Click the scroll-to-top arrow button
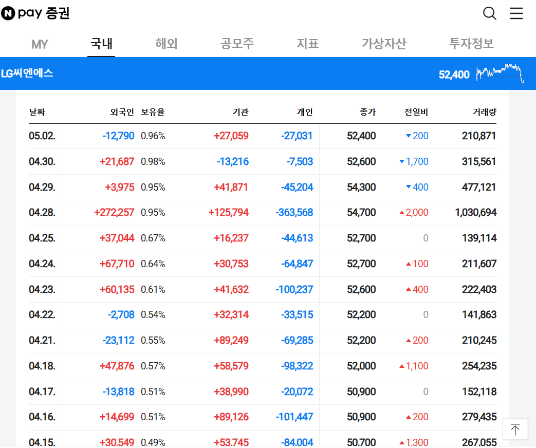536x448 pixels. 515,429
